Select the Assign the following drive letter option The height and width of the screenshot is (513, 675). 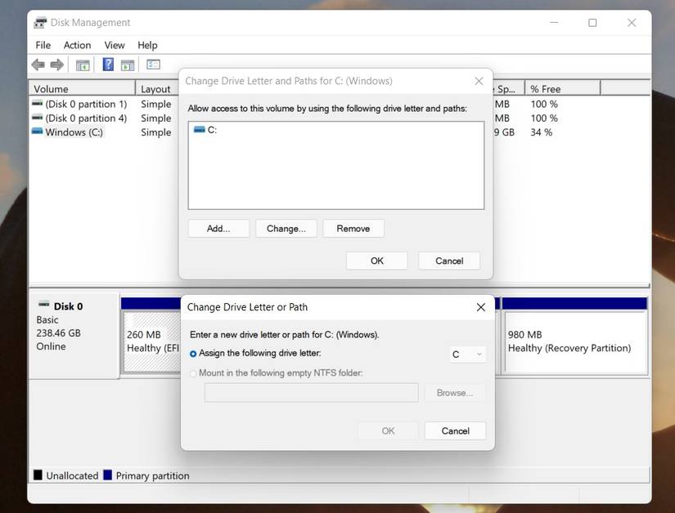point(192,354)
